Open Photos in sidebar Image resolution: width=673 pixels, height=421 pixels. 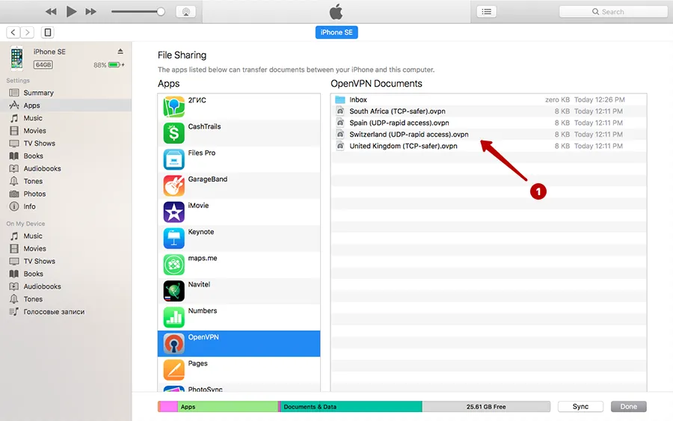pos(66,194)
